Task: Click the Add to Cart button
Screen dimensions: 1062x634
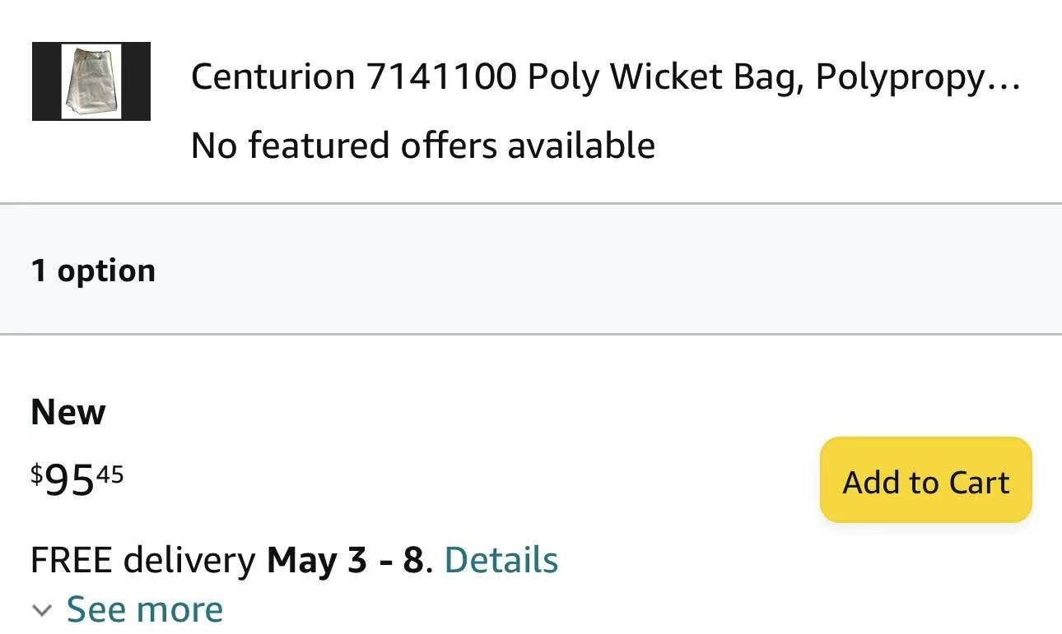Action: click(x=925, y=480)
